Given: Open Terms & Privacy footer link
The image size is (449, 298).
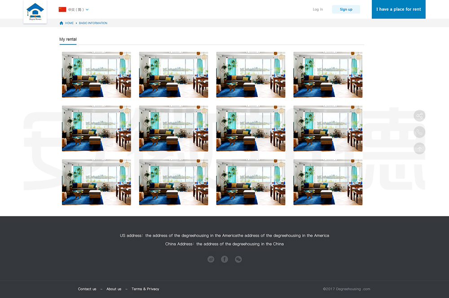Looking at the screenshot, I should click(145, 289).
